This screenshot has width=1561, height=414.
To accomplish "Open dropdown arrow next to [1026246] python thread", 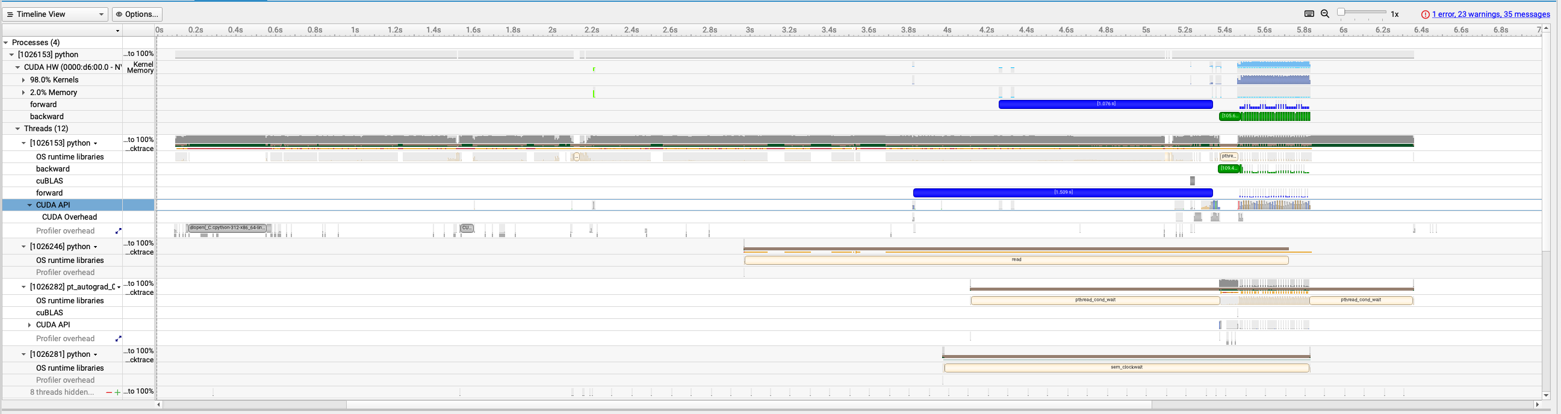I will tap(96, 247).
